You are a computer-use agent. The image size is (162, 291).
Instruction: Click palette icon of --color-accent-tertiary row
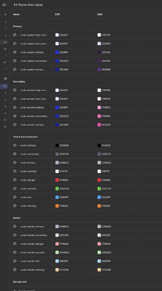[15, 125]
